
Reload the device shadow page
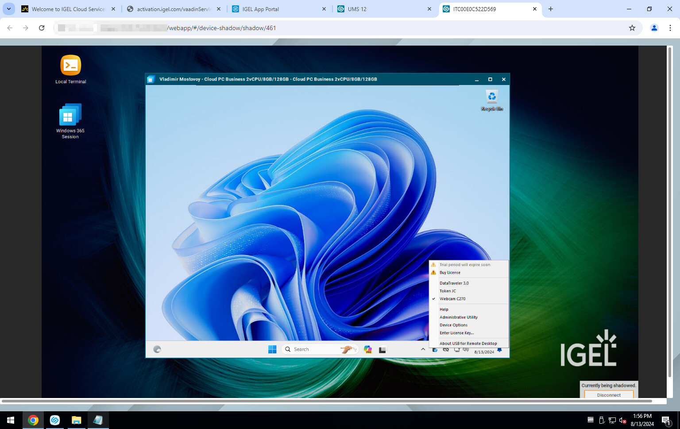(42, 28)
